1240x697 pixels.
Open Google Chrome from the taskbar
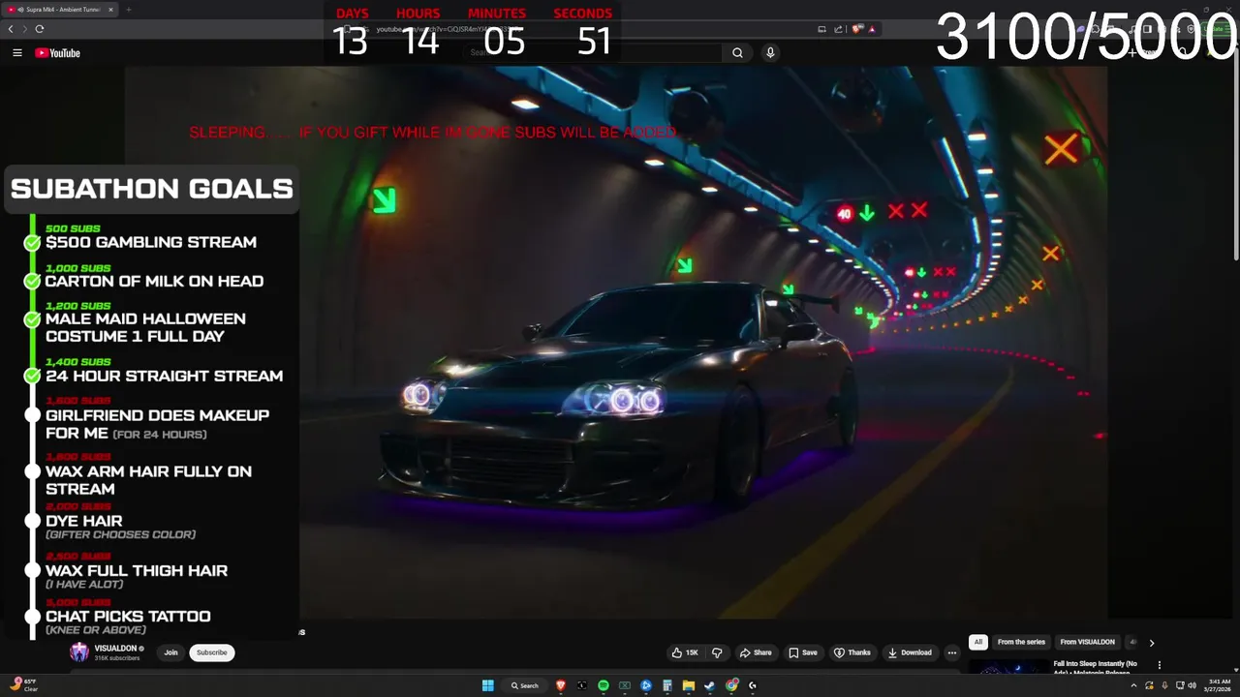731,685
